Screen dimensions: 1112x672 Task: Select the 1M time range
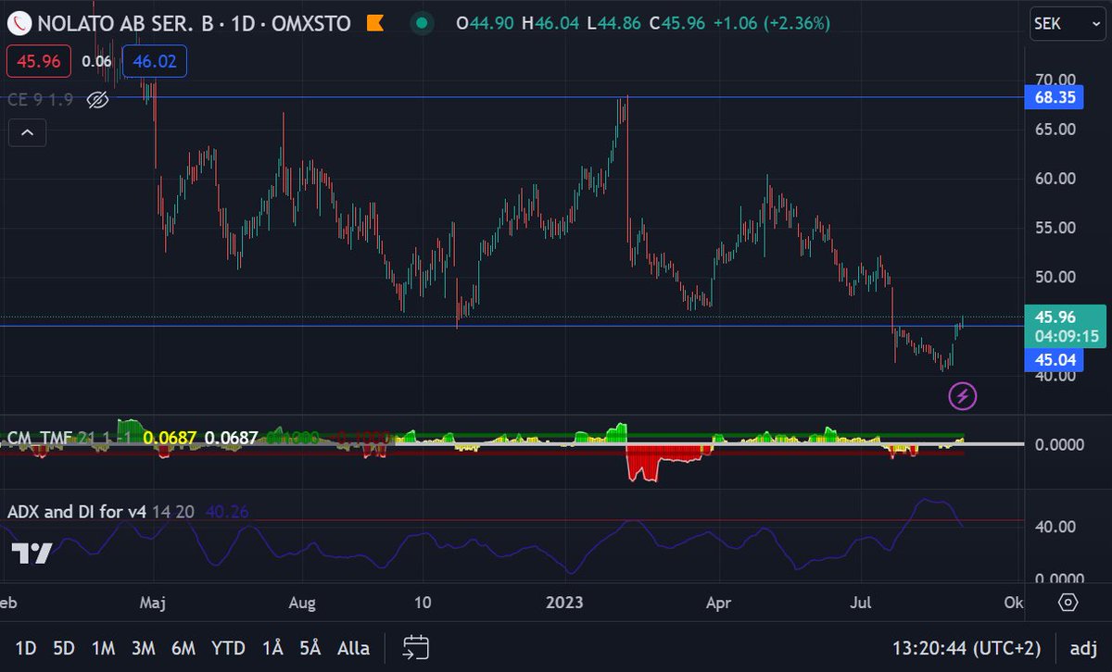click(x=103, y=648)
